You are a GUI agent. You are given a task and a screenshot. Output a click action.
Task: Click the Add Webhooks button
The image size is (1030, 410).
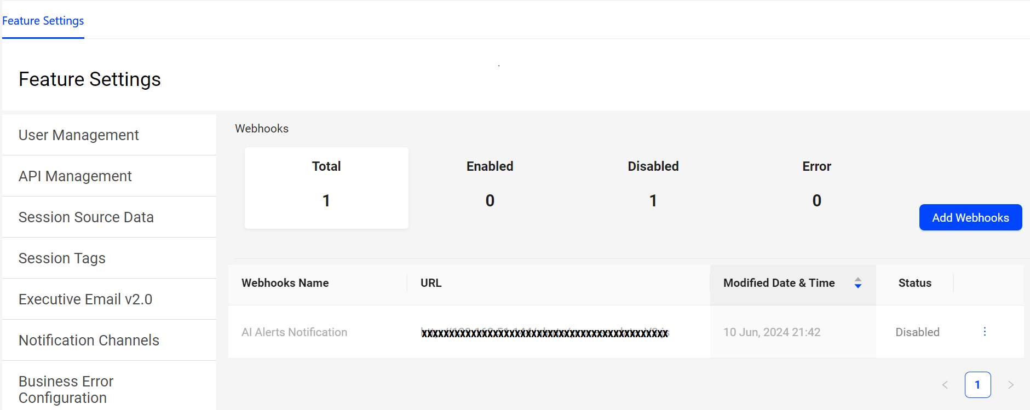click(970, 217)
